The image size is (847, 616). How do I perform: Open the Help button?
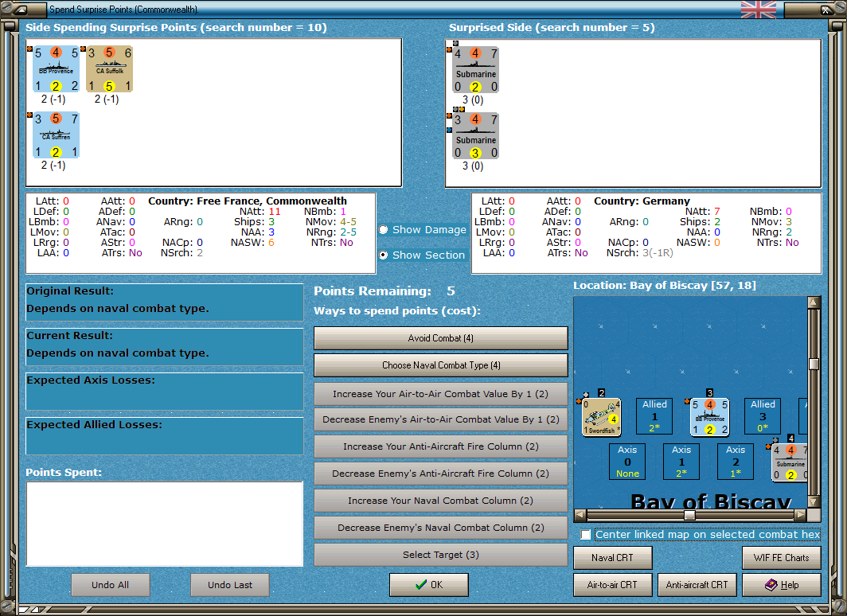coord(782,585)
